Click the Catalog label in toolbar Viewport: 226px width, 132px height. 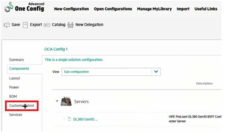click(58, 25)
